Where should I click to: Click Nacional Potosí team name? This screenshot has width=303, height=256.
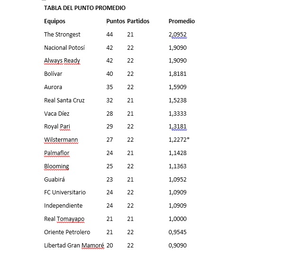point(64,48)
